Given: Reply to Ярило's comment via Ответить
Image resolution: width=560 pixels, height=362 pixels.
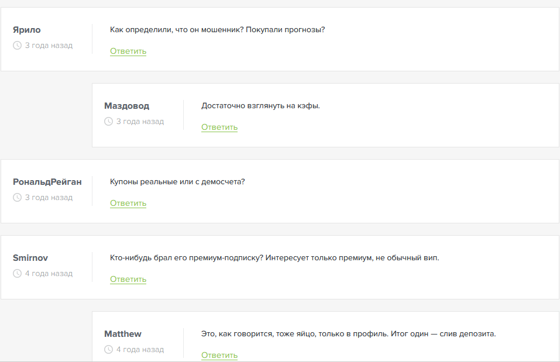Looking at the screenshot, I should point(128,51).
